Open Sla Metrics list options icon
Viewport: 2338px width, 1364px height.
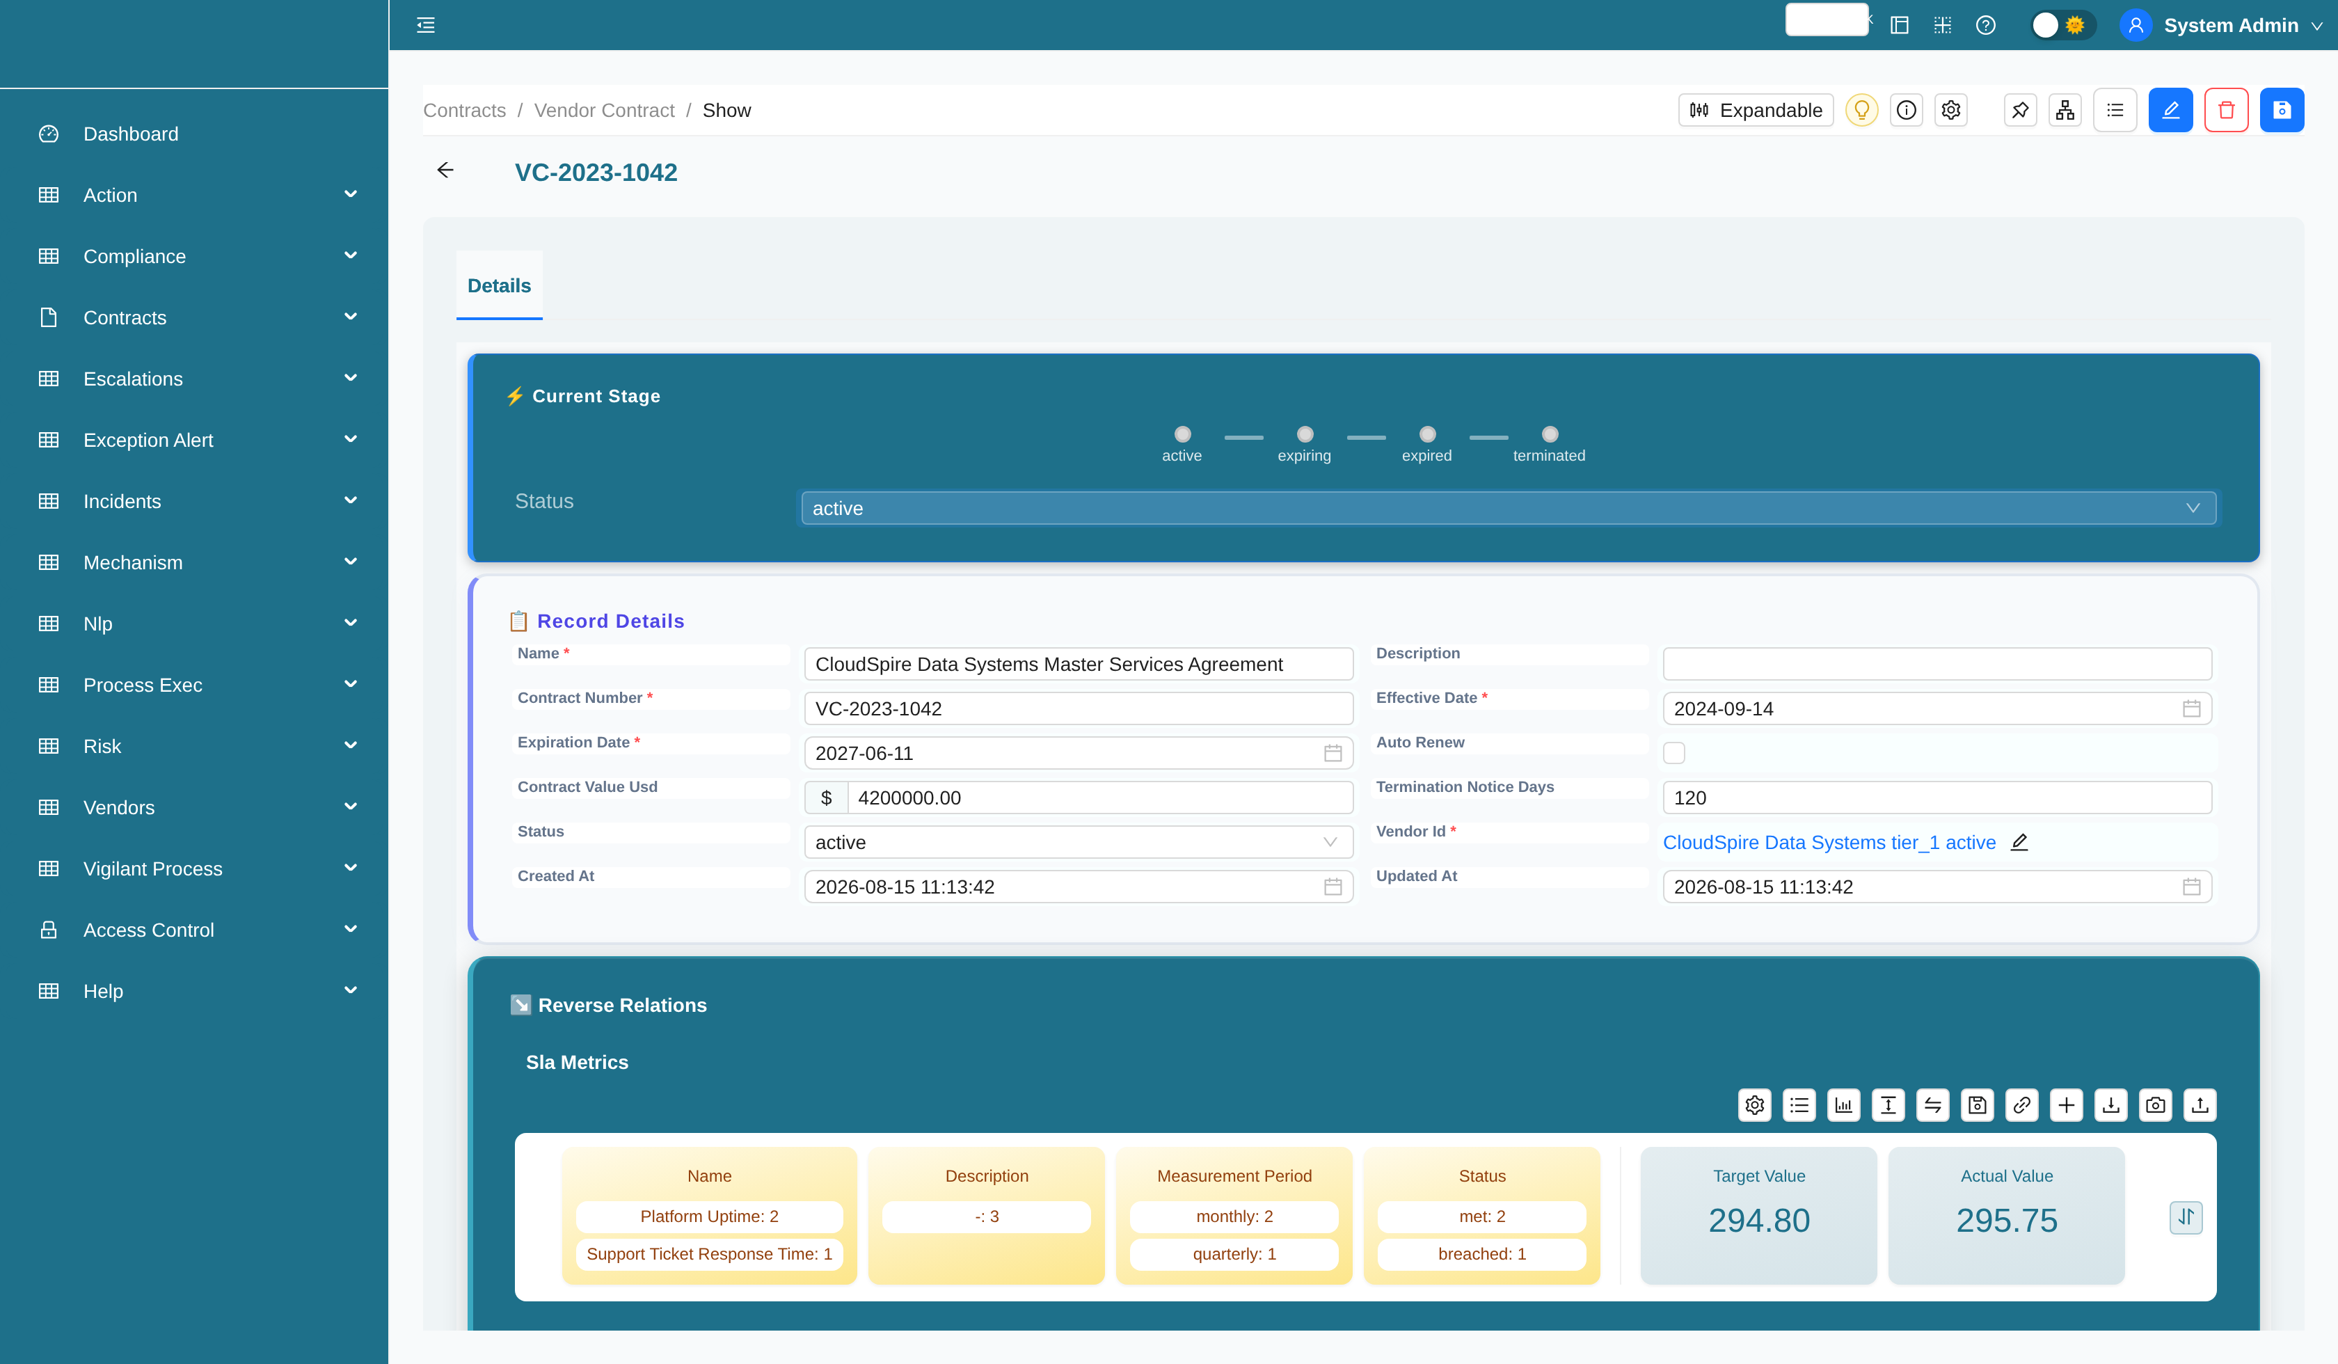click(x=1799, y=1105)
